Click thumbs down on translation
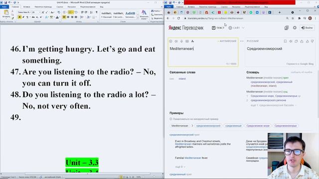This screenshot has height=179, width=319. 313,41
